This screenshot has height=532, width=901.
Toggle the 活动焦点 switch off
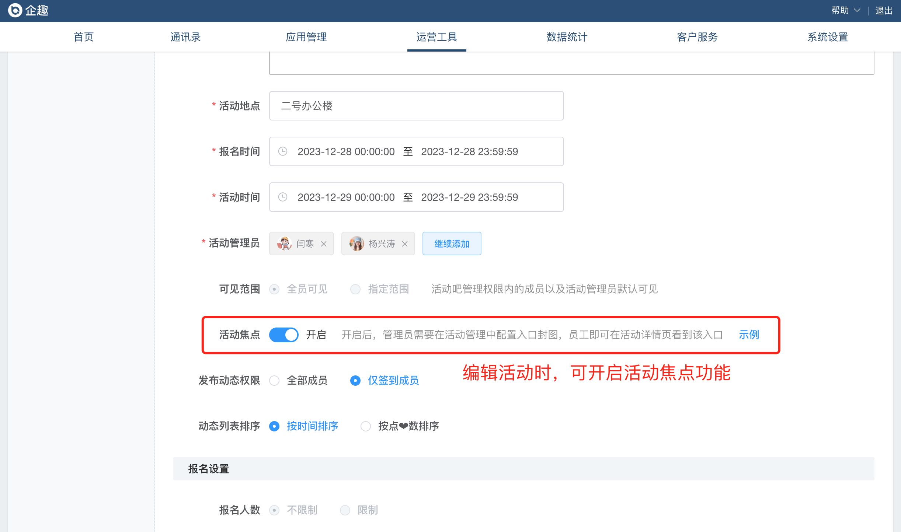click(283, 335)
